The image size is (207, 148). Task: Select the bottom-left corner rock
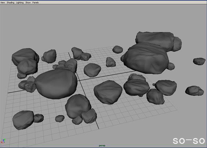point(23,120)
